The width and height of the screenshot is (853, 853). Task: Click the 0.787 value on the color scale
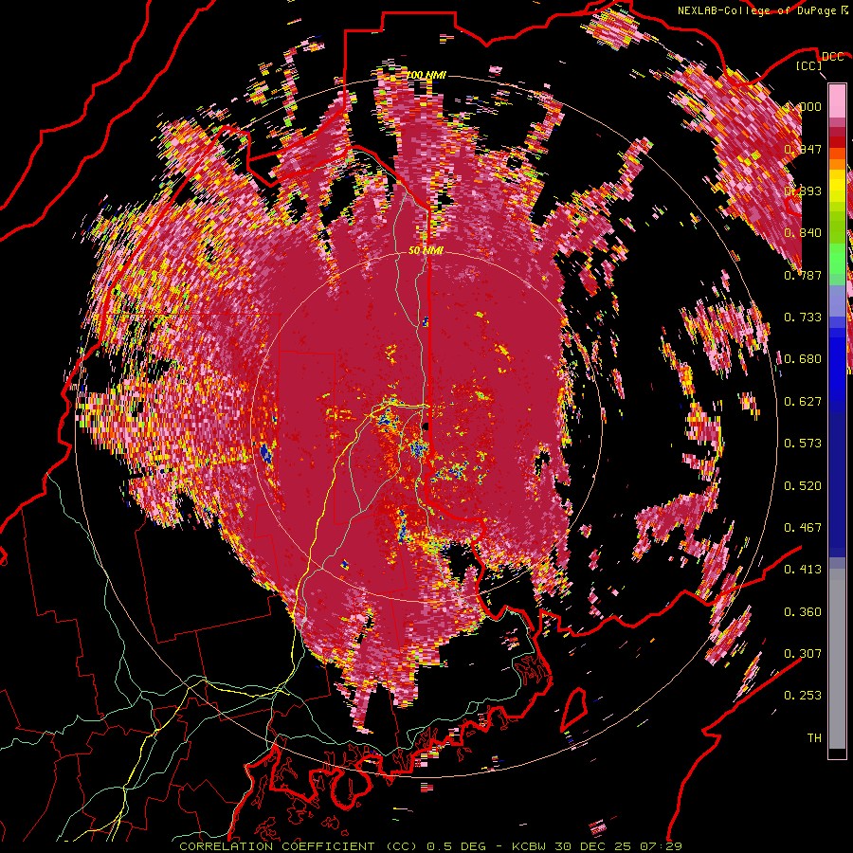pos(803,275)
